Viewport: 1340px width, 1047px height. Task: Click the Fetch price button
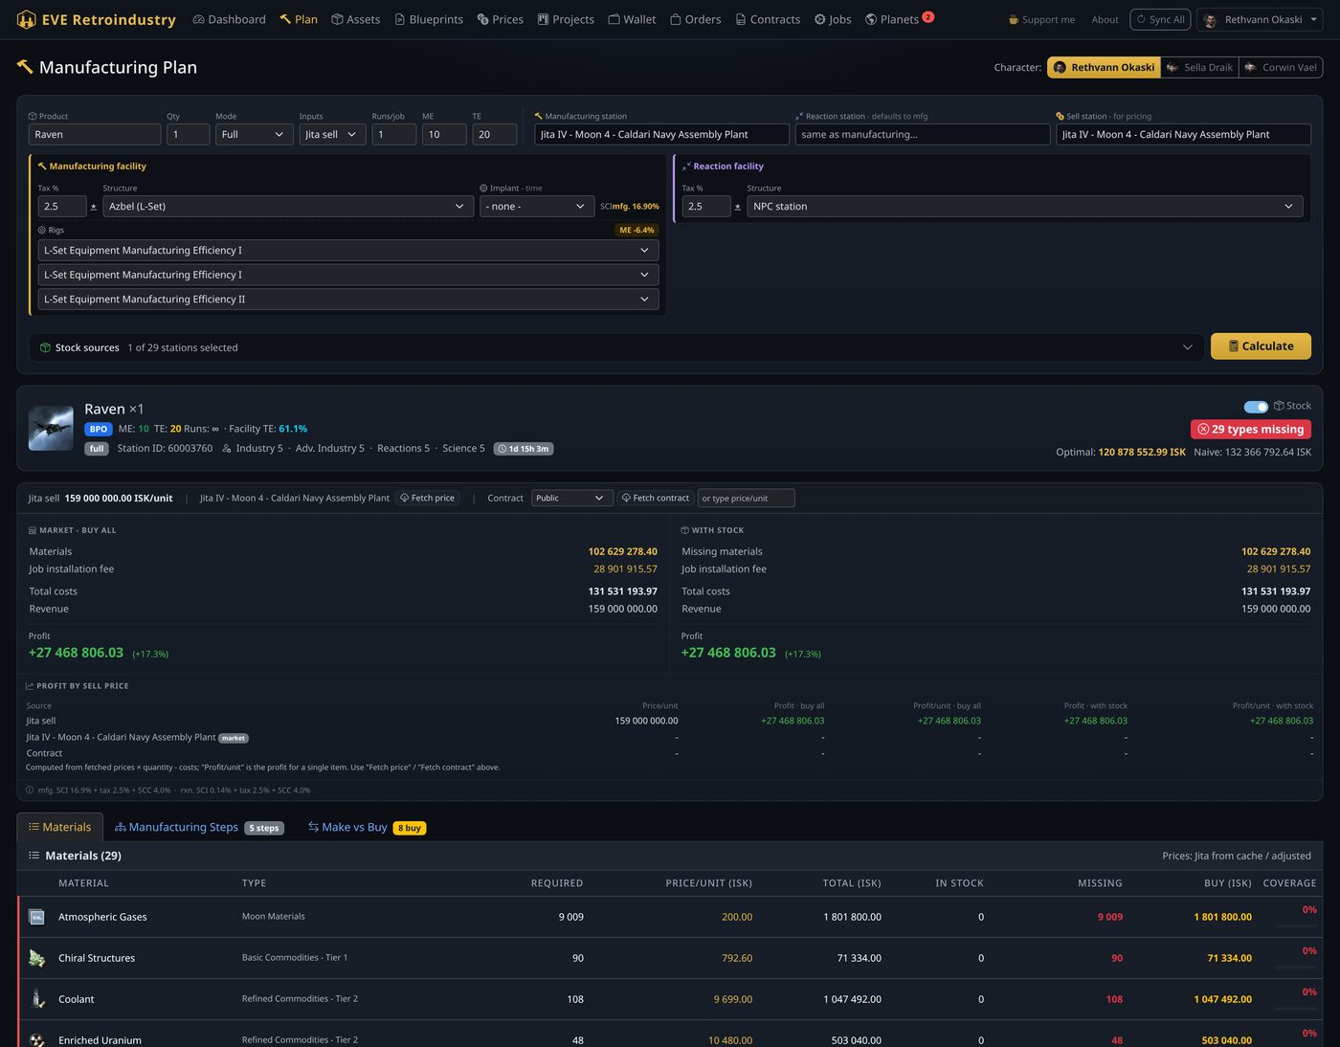pos(428,499)
